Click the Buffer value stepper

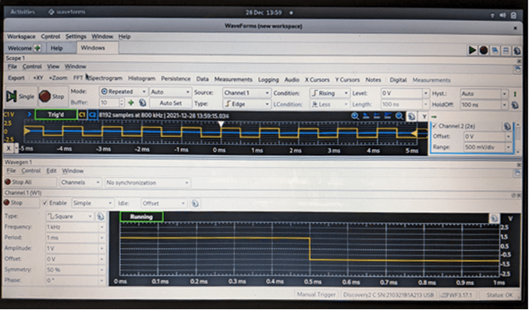click(x=122, y=103)
